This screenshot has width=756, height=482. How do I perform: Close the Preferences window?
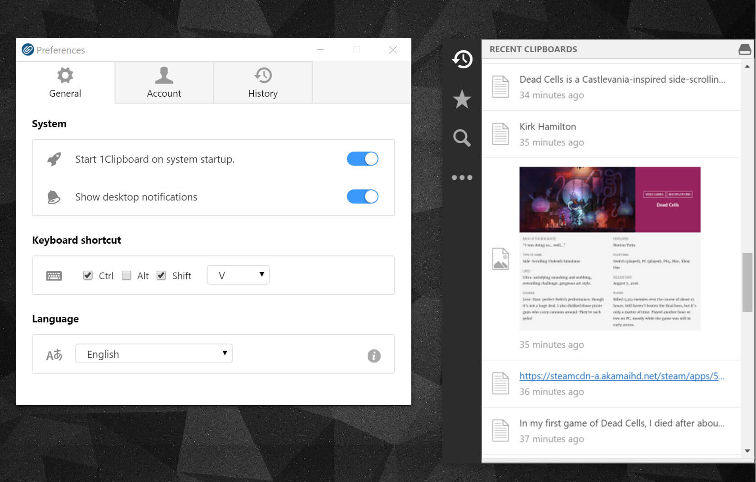393,49
